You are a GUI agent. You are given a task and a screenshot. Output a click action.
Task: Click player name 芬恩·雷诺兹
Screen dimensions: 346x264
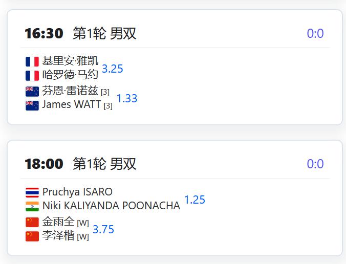[x=70, y=91]
